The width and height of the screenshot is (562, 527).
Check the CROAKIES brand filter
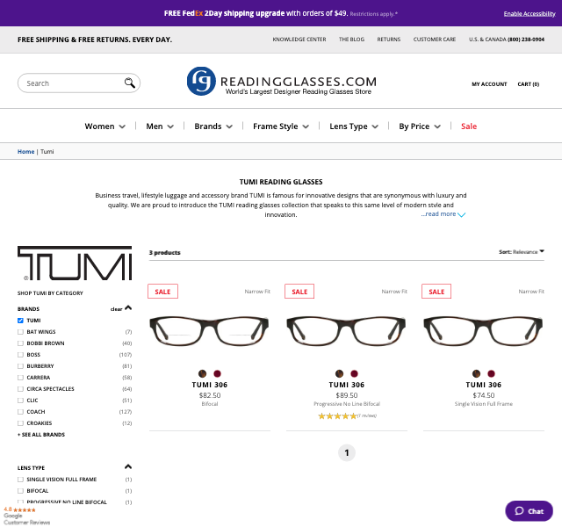coord(20,423)
